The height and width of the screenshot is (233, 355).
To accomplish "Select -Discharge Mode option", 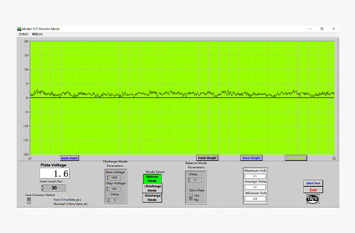I will (x=152, y=197).
